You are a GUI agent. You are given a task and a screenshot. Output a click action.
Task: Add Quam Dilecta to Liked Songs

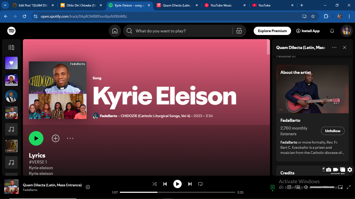pos(88,187)
